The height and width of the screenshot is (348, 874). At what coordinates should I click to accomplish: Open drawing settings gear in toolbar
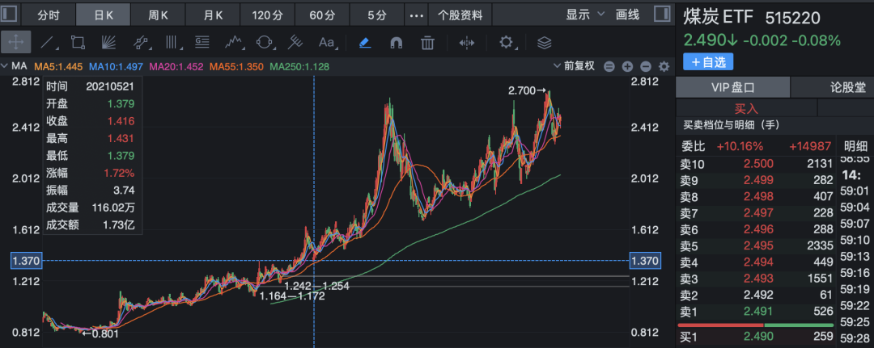pyautogui.click(x=506, y=42)
